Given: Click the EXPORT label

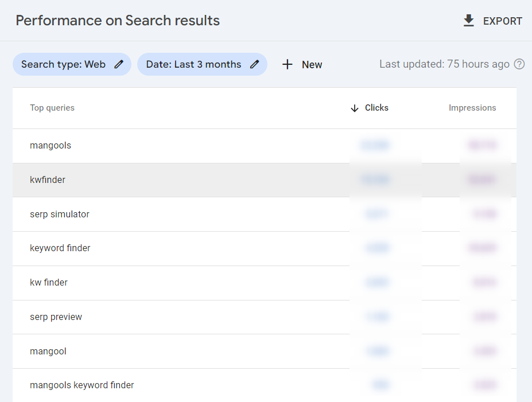Looking at the screenshot, I should (x=503, y=21).
